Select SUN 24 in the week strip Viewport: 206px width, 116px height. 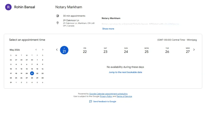(x=126, y=50)
